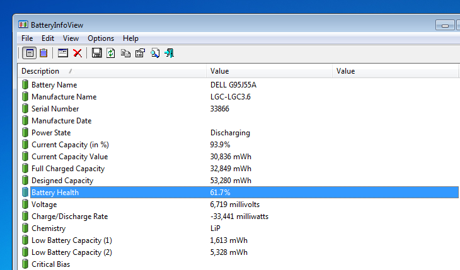Click battery icon beside Low Battery Capacity (1)
Image resolution: width=460 pixels, height=270 pixels.
(25, 240)
